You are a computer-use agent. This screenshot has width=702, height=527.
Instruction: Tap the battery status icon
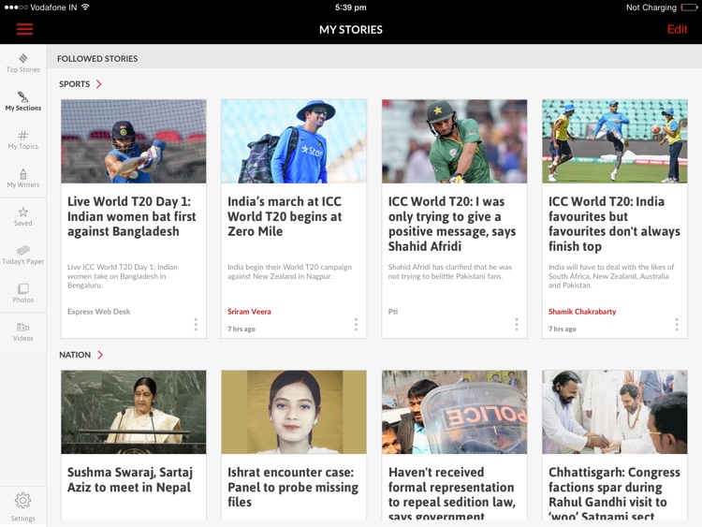click(x=689, y=7)
